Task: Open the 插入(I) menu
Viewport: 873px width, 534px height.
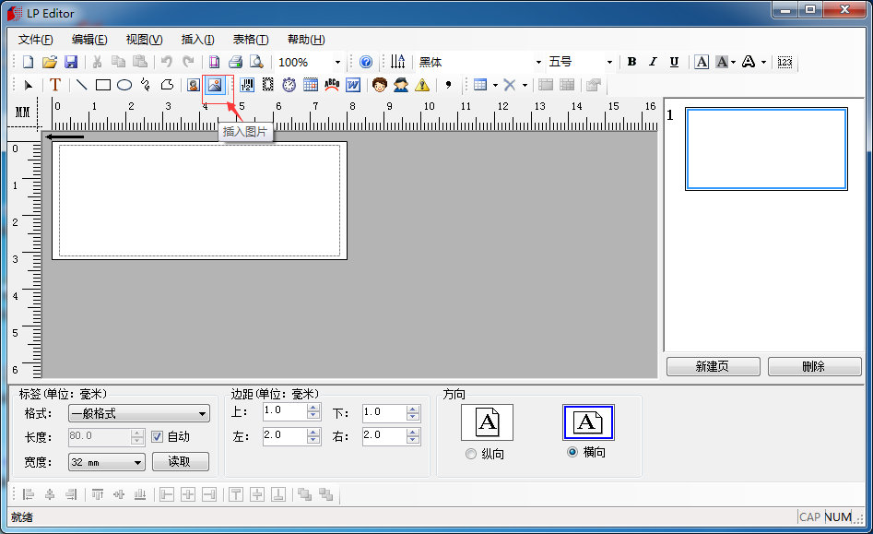Action: click(x=197, y=40)
